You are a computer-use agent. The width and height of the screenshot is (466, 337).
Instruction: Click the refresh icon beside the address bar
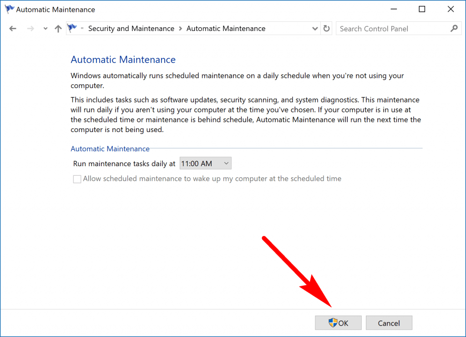tap(327, 28)
